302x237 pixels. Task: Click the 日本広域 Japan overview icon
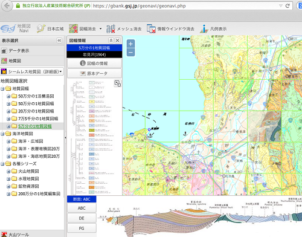click(x=41, y=28)
